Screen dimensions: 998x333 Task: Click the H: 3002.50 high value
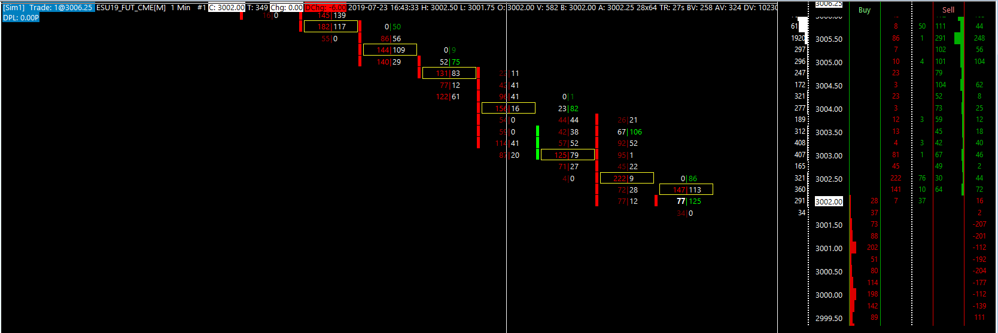[439, 8]
